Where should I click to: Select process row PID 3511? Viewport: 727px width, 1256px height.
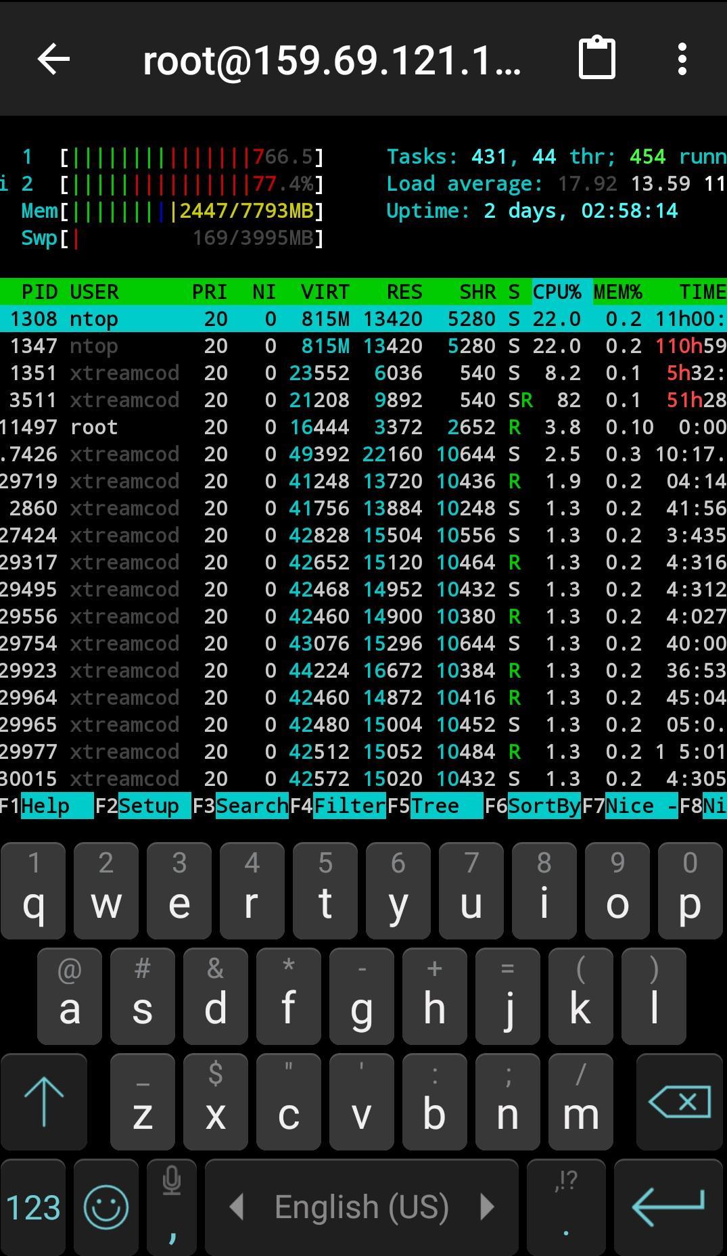click(x=363, y=400)
